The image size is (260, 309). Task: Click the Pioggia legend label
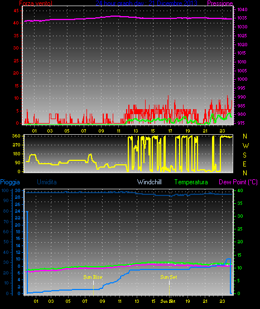(10, 182)
